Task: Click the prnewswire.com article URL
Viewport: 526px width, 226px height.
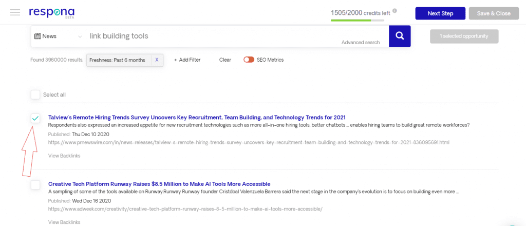Action: [x=249, y=142]
